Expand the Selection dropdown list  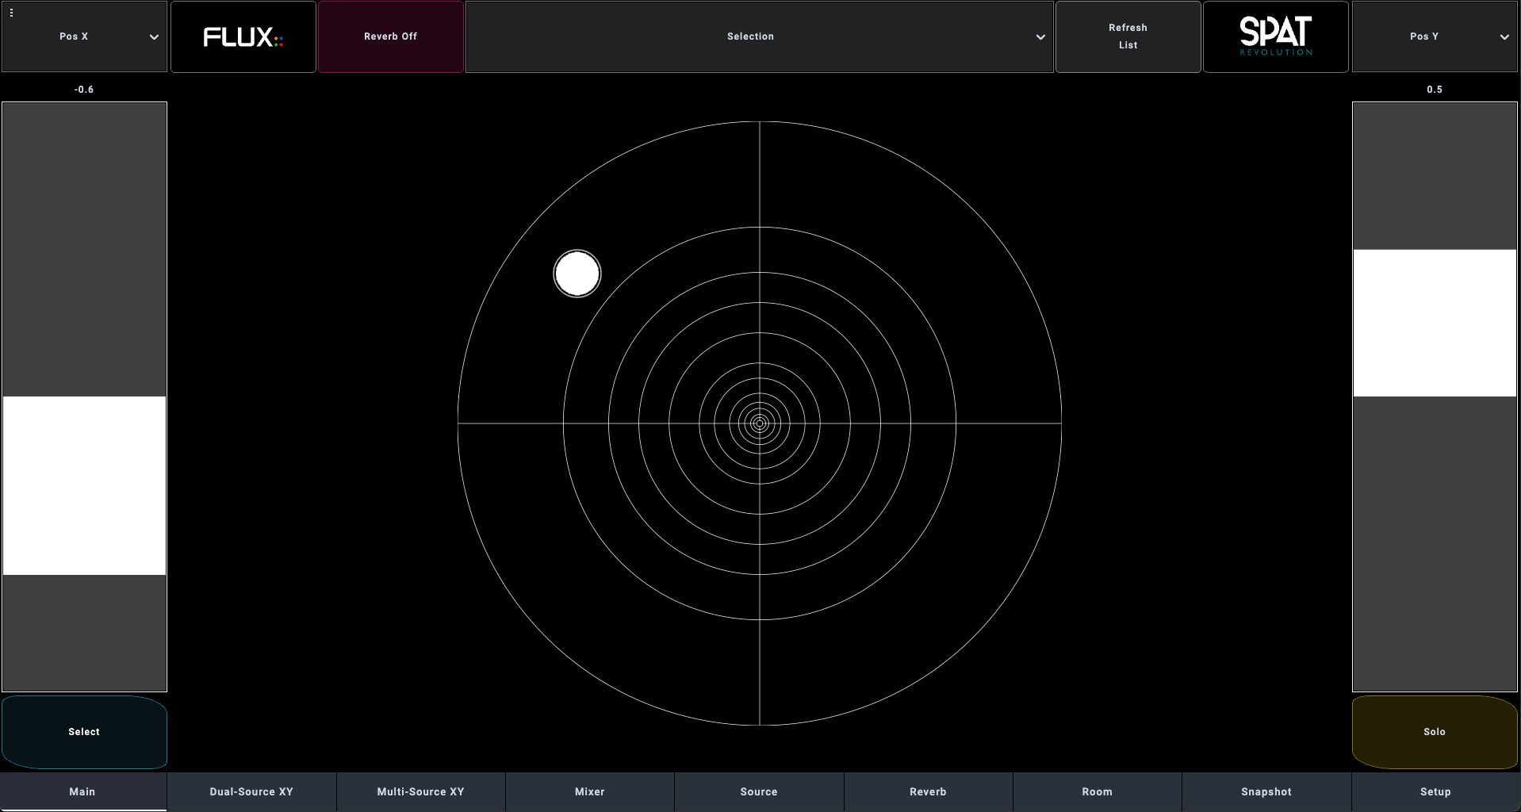coord(759,37)
